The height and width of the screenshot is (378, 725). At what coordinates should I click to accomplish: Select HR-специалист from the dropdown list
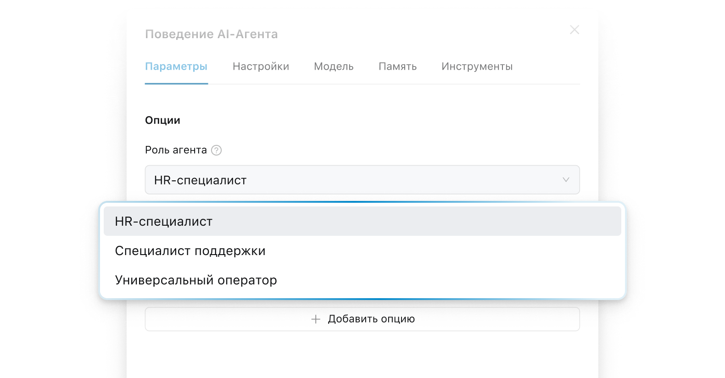(x=164, y=222)
